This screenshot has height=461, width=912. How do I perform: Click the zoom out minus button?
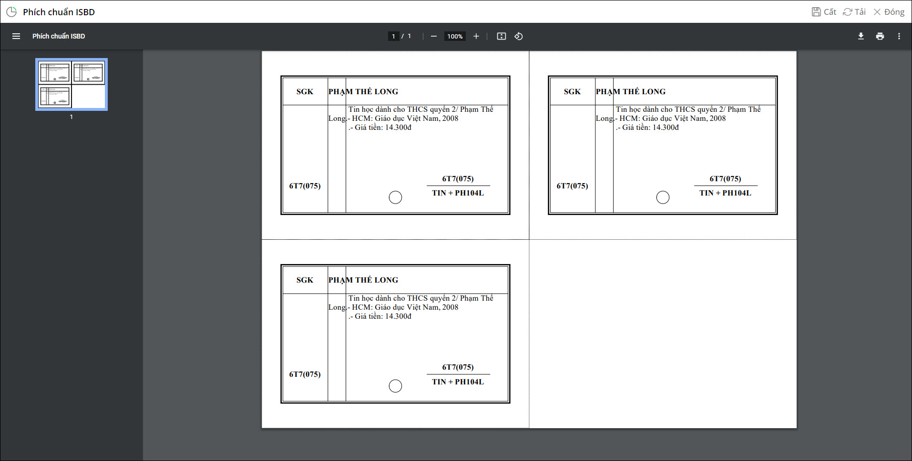(434, 36)
